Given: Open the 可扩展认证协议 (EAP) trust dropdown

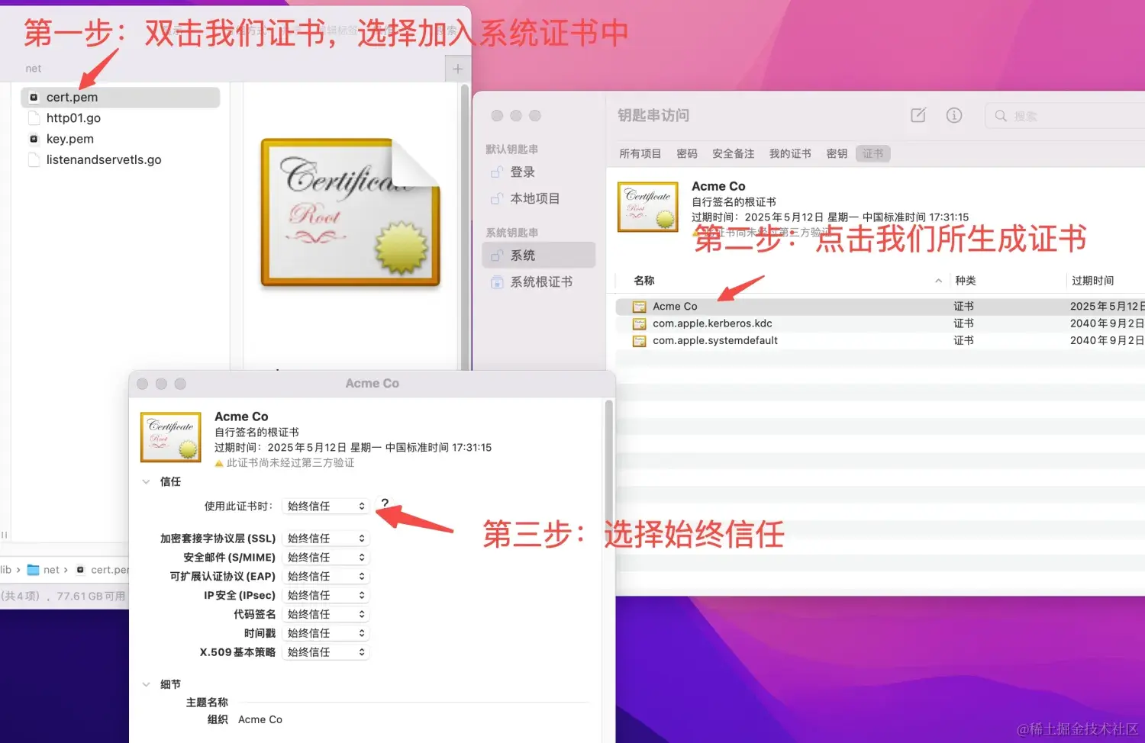Looking at the screenshot, I should point(326,576).
